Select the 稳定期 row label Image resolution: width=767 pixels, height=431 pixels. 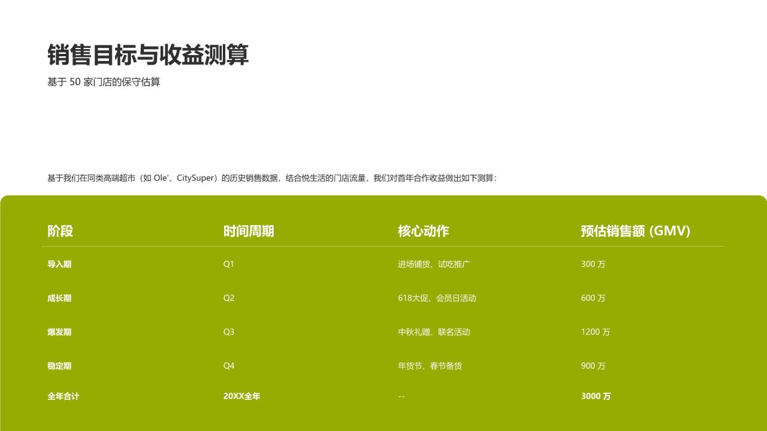59,366
